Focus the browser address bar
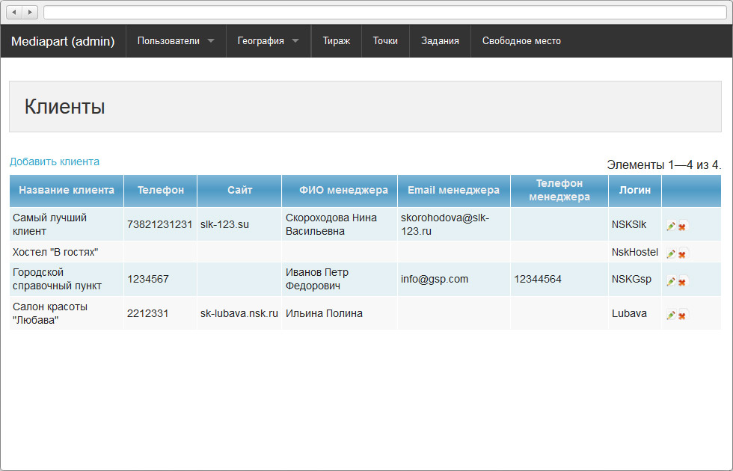Image resolution: width=733 pixels, height=471 pixels. [x=385, y=12]
